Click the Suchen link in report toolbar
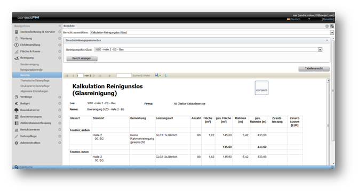 click(x=136, y=76)
